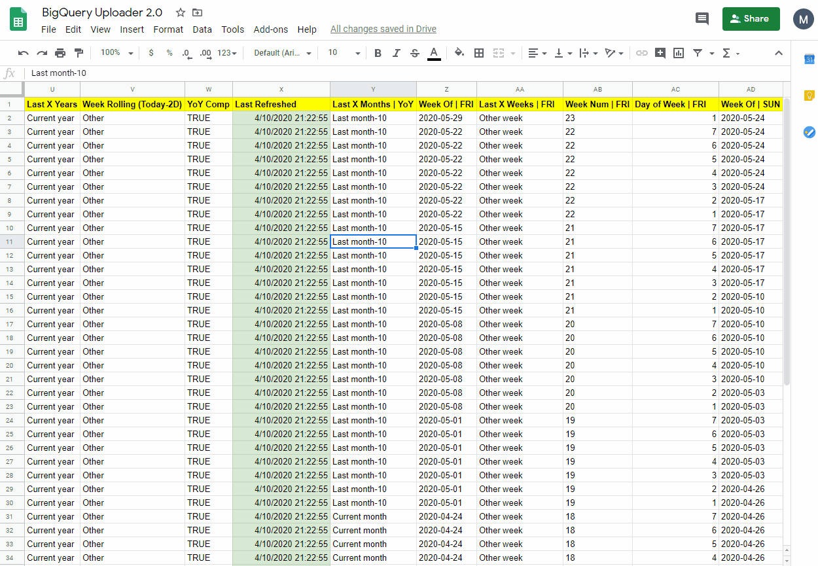Format as percent
818x566 pixels.
point(169,53)
